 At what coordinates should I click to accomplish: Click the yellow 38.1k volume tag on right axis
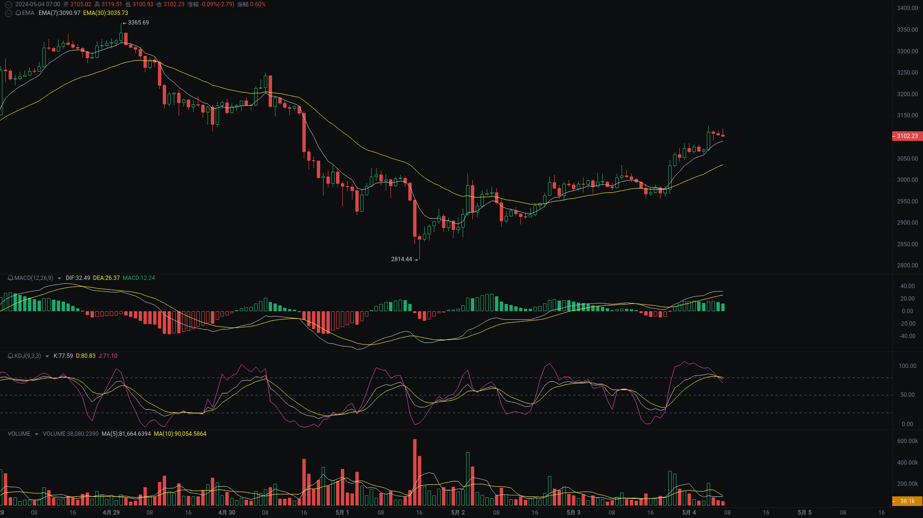coord(907,502)
